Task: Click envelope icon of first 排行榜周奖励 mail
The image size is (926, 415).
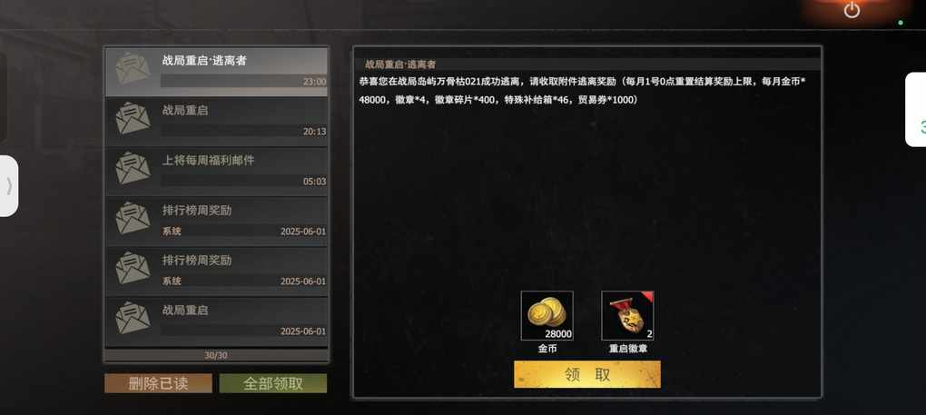Action: tap(133, 219)
